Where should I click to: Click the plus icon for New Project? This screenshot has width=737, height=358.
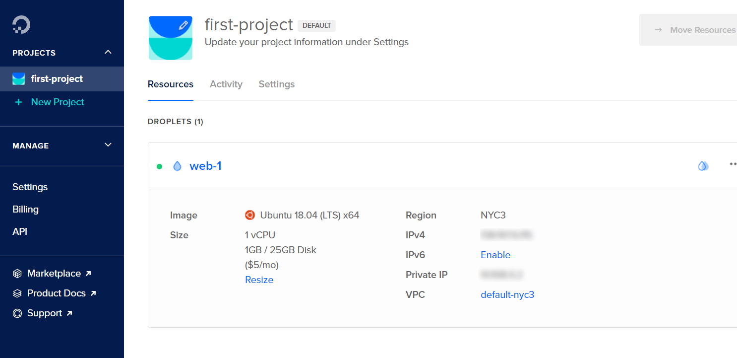19,102
